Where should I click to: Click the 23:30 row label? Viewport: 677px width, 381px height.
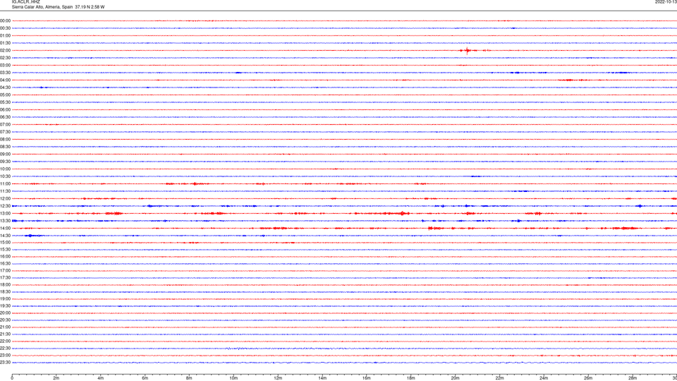click(5, 363)
